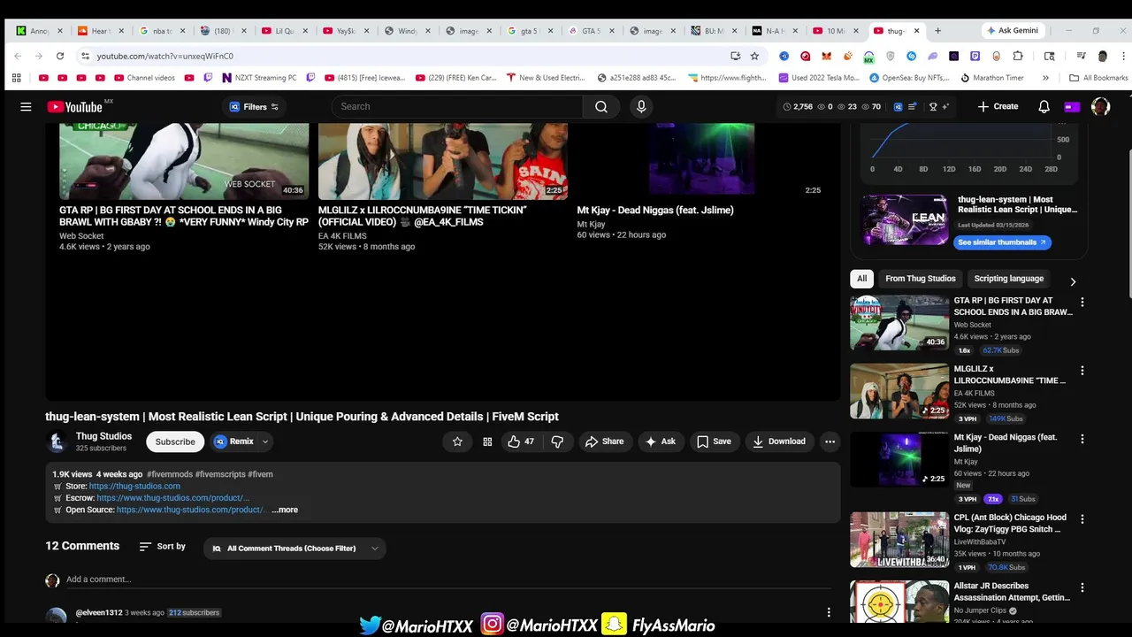Open options for GTA RP sidebar video
This screenshot has width=1132, height=637.
(1082, 302)
